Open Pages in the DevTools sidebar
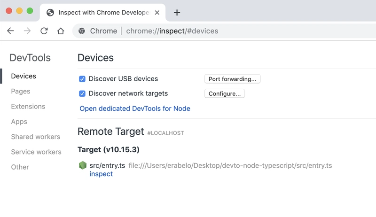 coord(21,91)
